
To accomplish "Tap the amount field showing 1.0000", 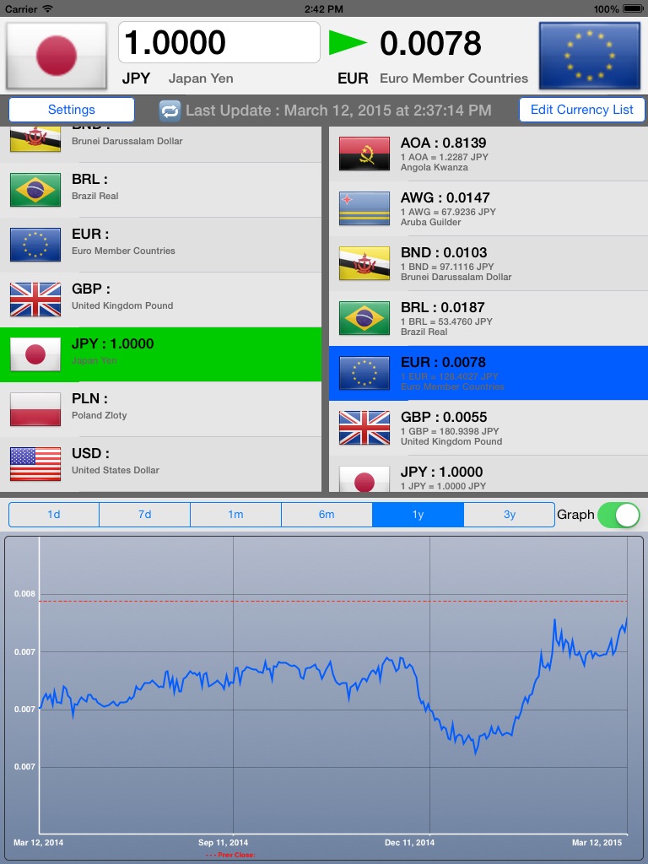I will pyautogui.click(x=219, y=42).
